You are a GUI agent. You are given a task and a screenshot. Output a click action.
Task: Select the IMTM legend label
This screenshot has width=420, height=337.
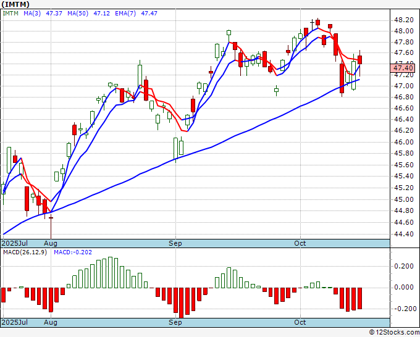(10, 13)
